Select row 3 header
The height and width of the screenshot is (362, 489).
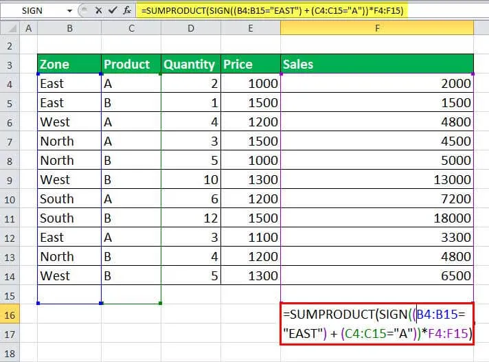(10, 65)
